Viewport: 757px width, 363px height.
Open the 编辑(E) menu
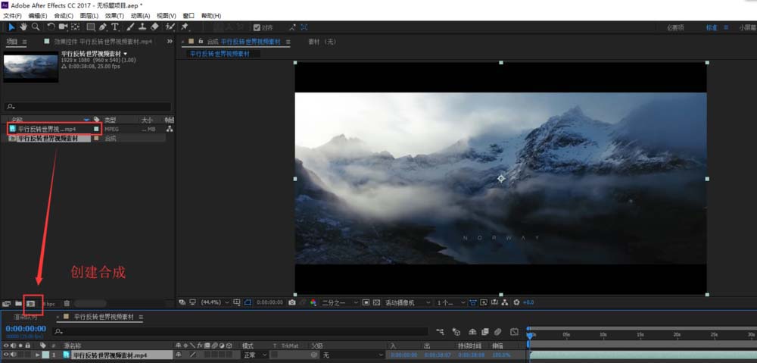click(x=38, y=16)
